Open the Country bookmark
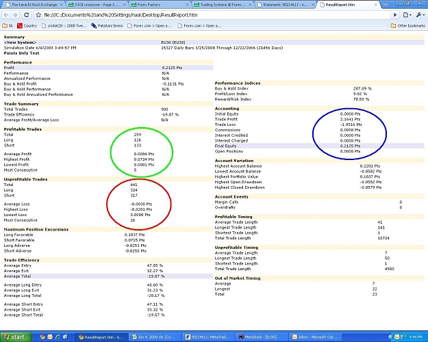The image size is (428, 342). click(27, 25)
